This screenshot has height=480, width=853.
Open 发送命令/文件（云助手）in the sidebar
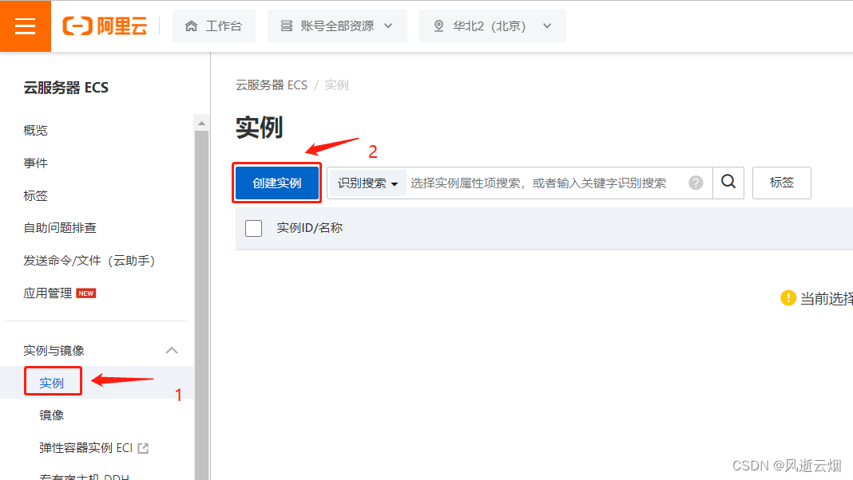pos(89,261)
